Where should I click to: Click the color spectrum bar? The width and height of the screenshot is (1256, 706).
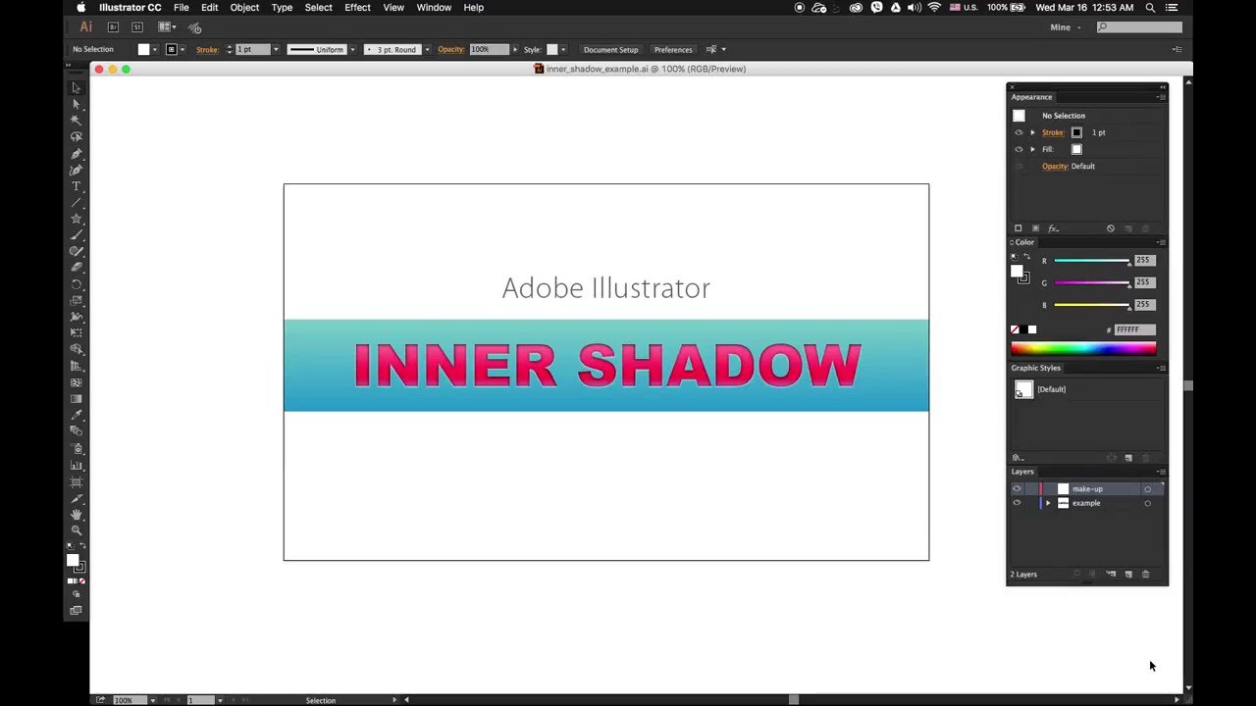coord(1083,348)
